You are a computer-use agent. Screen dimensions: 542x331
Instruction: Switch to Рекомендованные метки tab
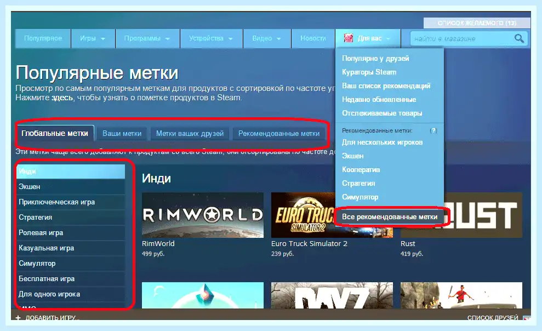tap(279, 134)
